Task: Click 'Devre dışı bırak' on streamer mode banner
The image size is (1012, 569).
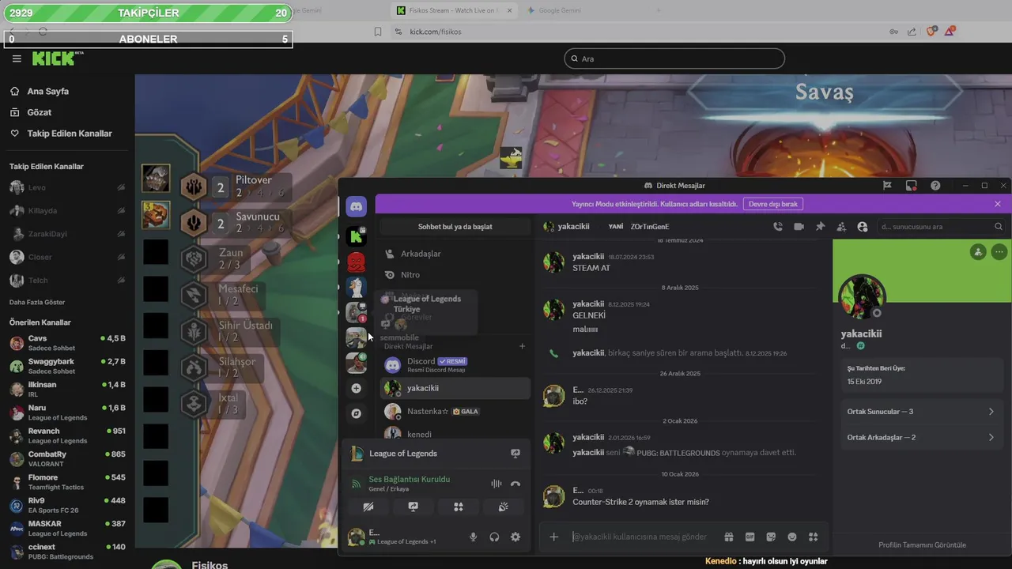Action: pyautogui.click(x=772, y=203)
